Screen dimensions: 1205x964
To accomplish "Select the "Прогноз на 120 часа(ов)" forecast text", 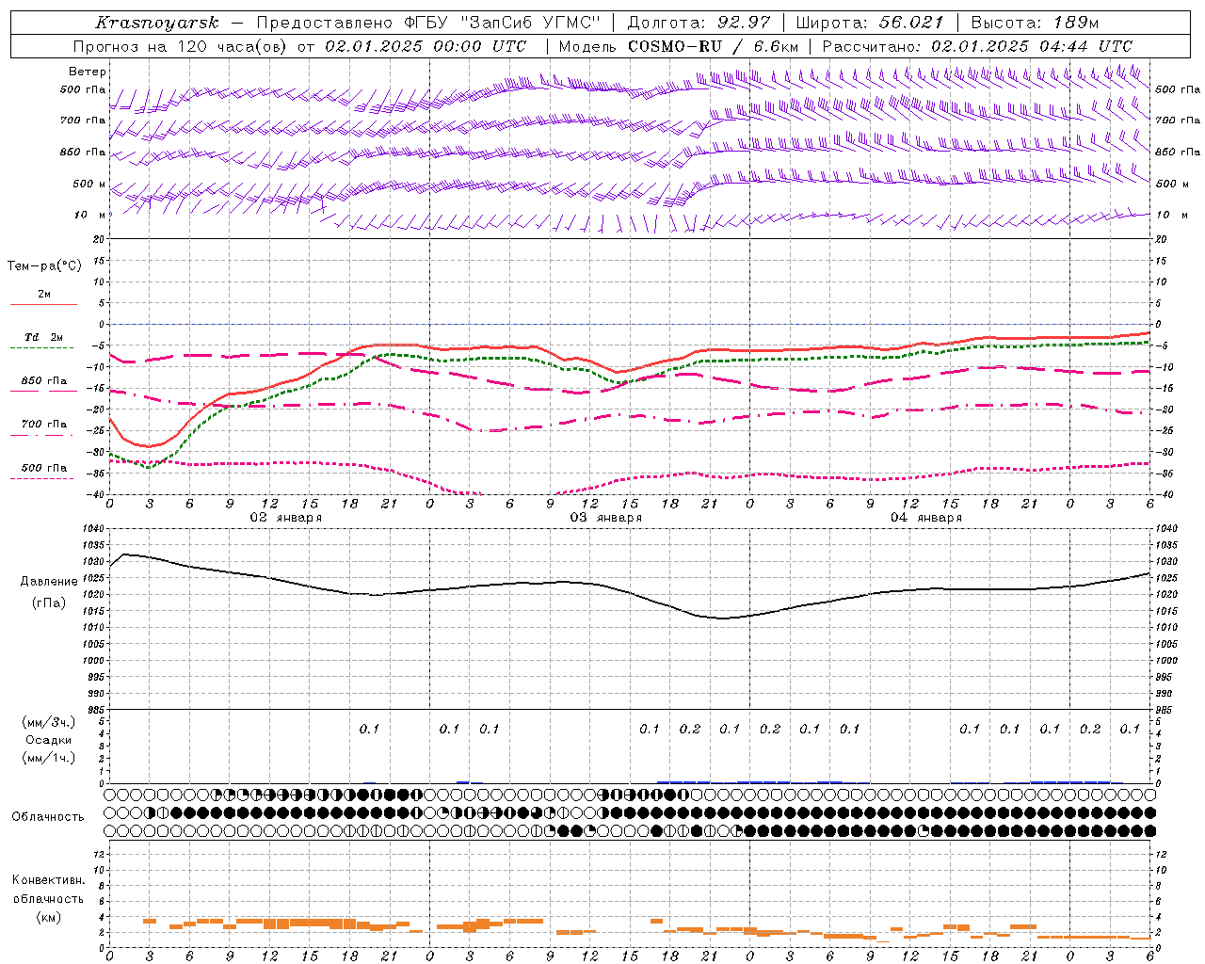I will (x=181, y=46).
